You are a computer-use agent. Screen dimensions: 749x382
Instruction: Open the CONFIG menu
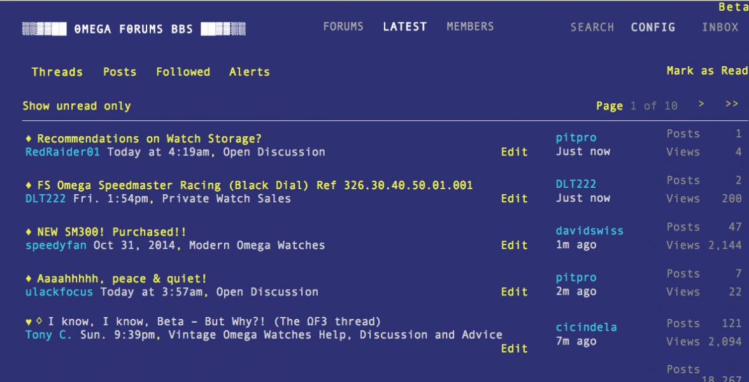653,27
